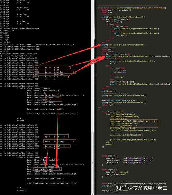
Task: Click 'for k,v in pairs(item_t) do' line
Action: point(116,54)
